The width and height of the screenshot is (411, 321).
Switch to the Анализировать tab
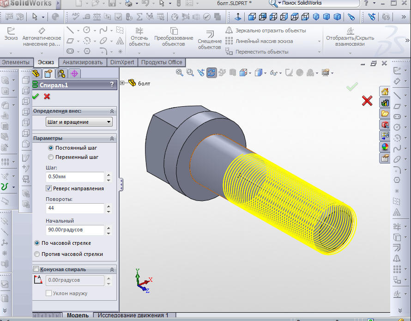(82, 62)
